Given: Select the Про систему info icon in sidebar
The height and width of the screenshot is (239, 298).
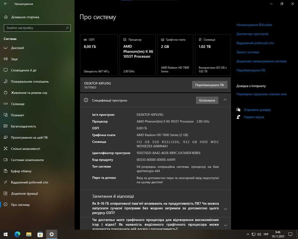Looking at the screenshot, I should pyautogui.click(x=5, y=205).
